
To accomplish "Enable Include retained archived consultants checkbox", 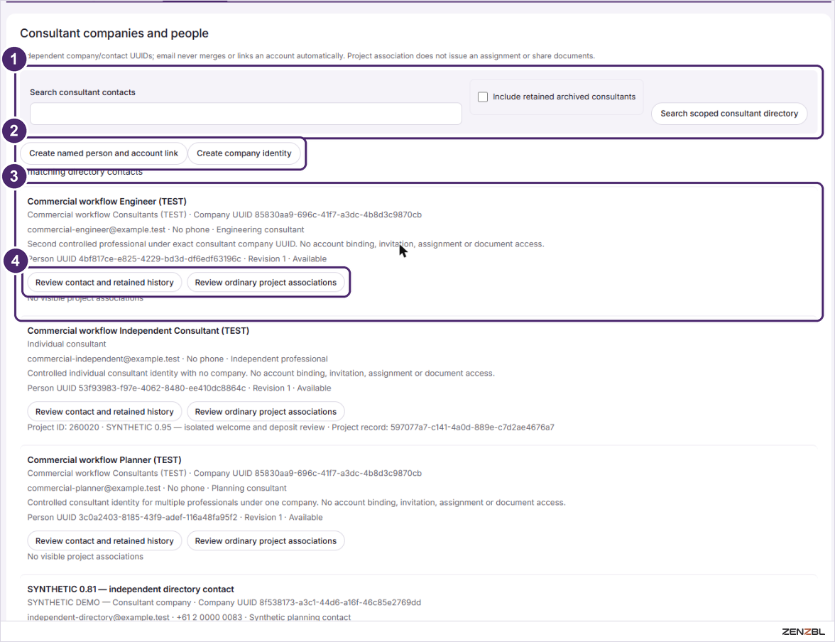I will pyautogui.click(x=483, y=97).
